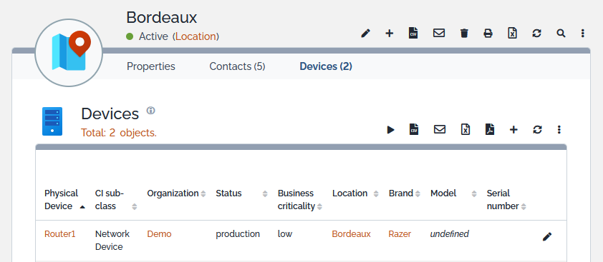Click the email envelope icon for Bordeaux

click(x=439, y=33)
